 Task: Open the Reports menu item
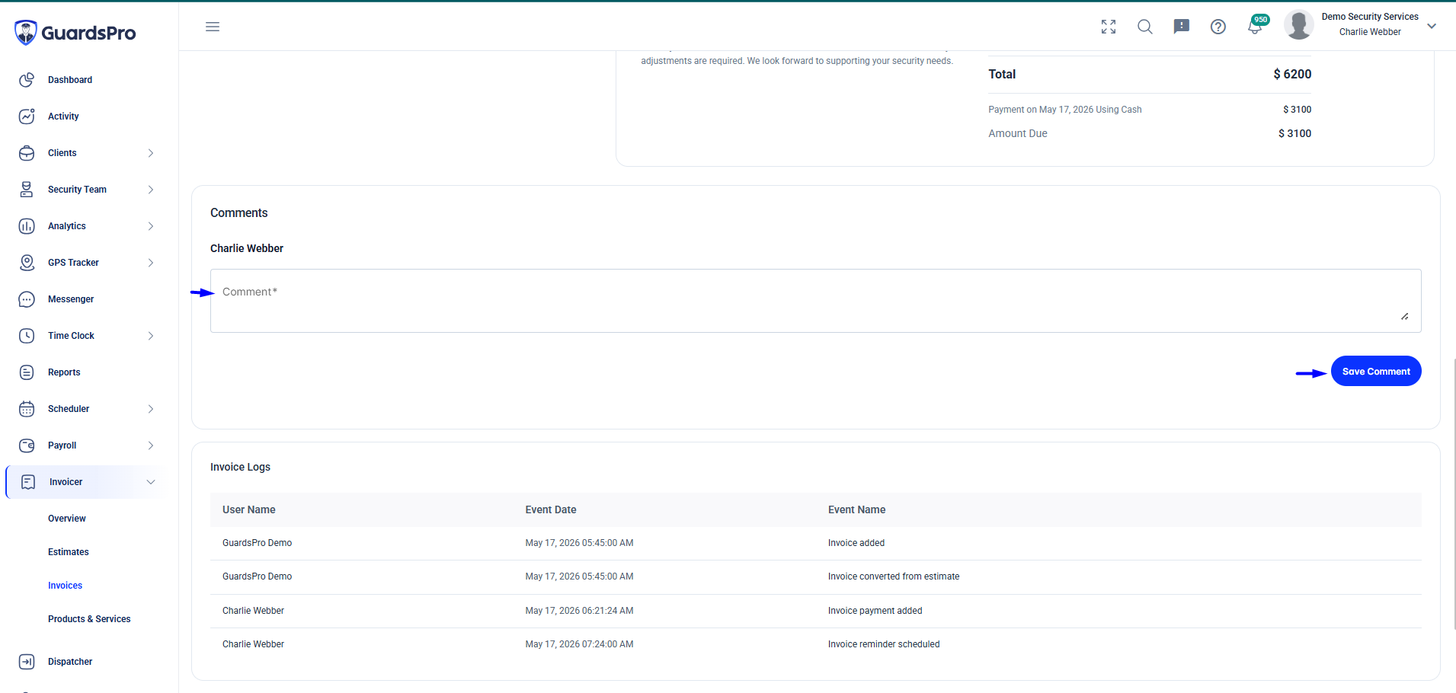[64, 372]
